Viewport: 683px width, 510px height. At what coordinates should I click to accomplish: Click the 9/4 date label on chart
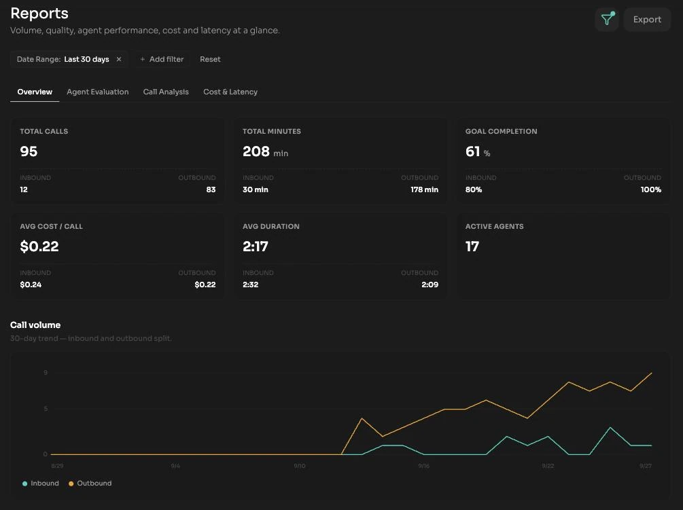pos(175,466)
